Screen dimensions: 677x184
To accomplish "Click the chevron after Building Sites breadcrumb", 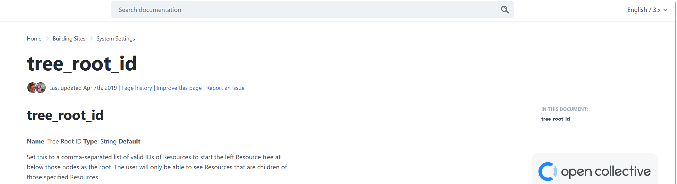I will pos(91,39).
